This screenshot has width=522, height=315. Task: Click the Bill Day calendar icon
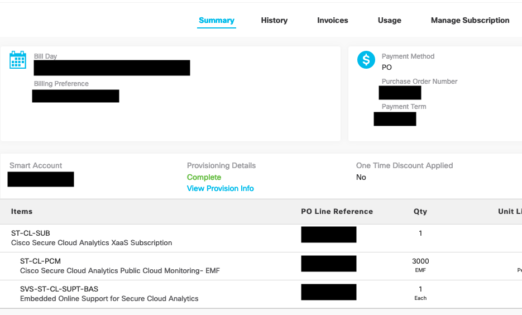18,60
